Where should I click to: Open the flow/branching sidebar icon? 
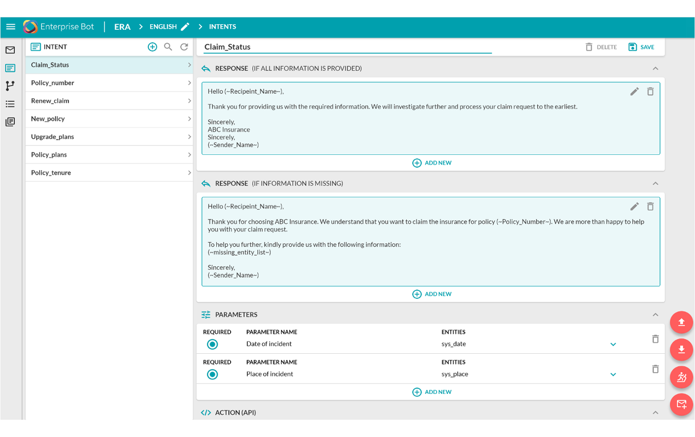[10, 86]
